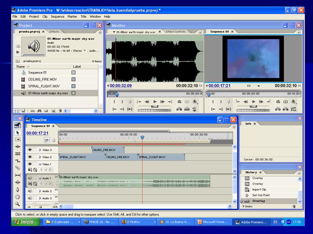This screenshot has width=313, height=234.
Task: Switch Project panel to icon view
Action: coord(23,110)
